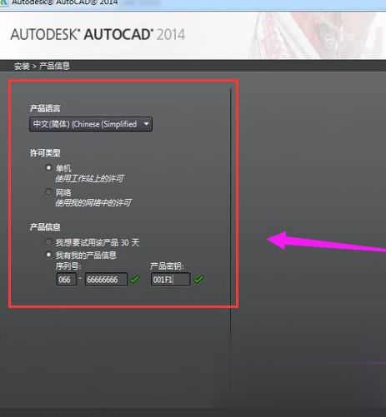Screen dimensions: 386x417
Task: Select the 网络 network license option
Action: [48, 191]
